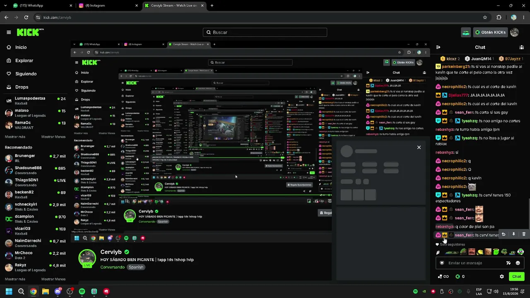Open Lumaspodestaa channel in the sidebar

click(35, 101)
